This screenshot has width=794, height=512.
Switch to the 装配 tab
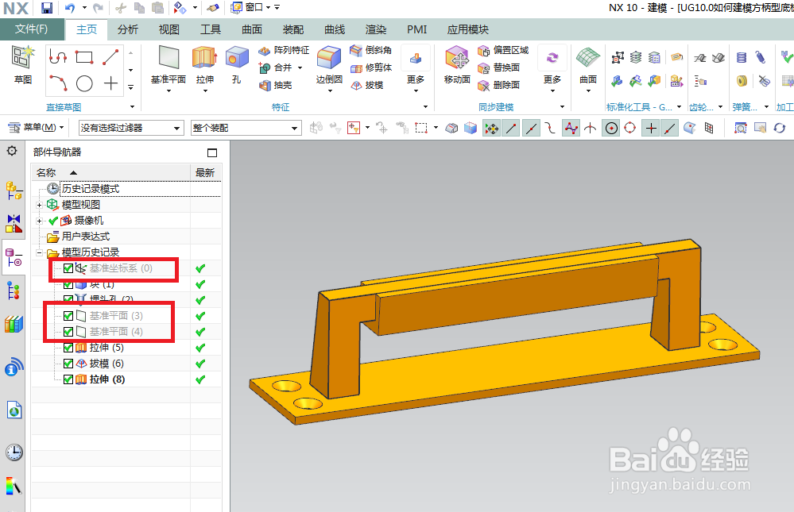(293, 30)
